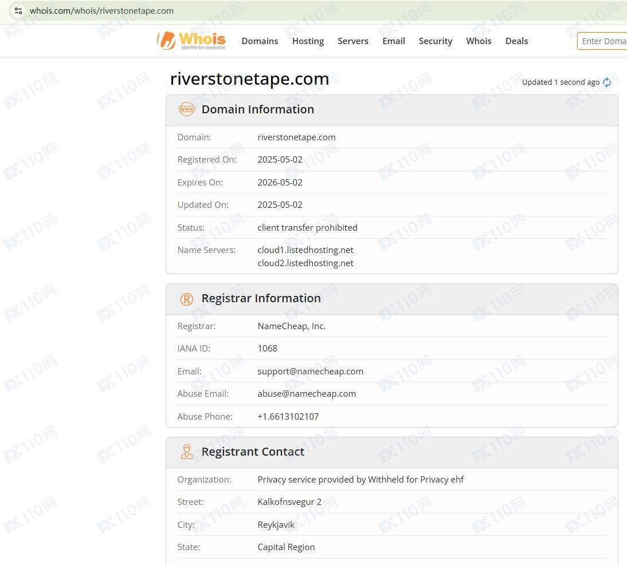
Task: Click the Status: label
Action: [191, 228]
